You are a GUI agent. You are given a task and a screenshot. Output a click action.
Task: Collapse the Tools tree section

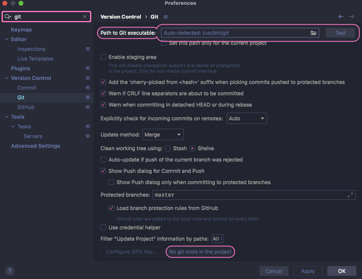point(7,117)
